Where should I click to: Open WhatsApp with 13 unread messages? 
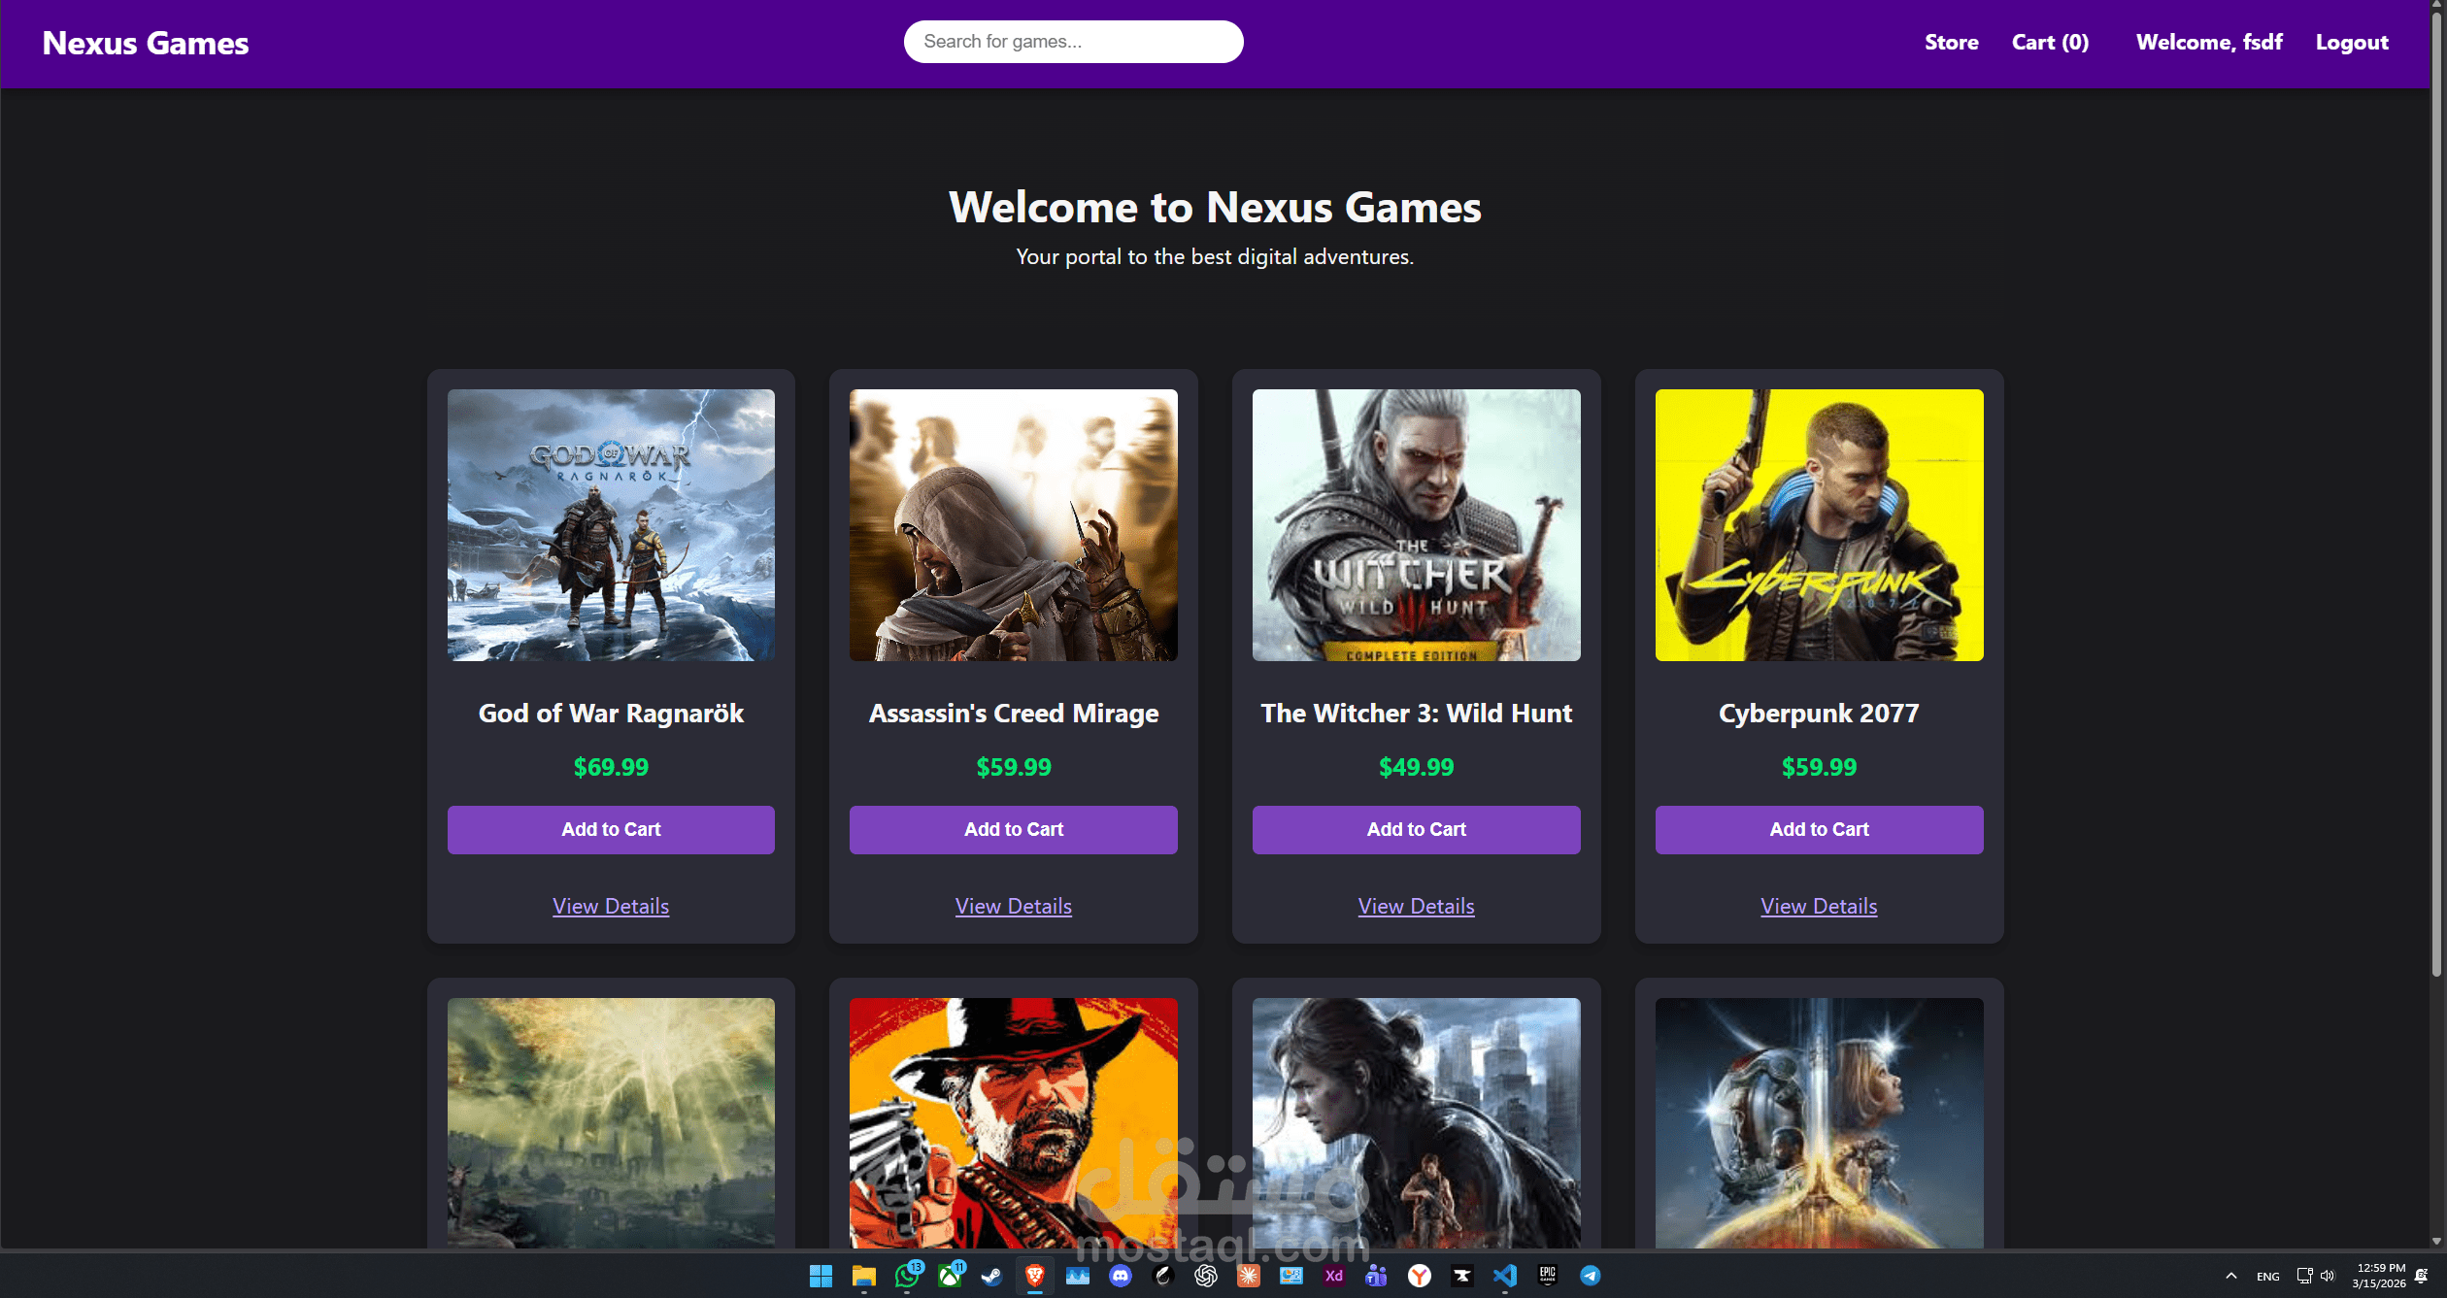click(x=908, y=1276)
